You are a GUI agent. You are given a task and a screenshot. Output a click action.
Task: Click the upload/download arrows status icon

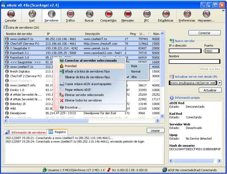click(x=109, y=170)
